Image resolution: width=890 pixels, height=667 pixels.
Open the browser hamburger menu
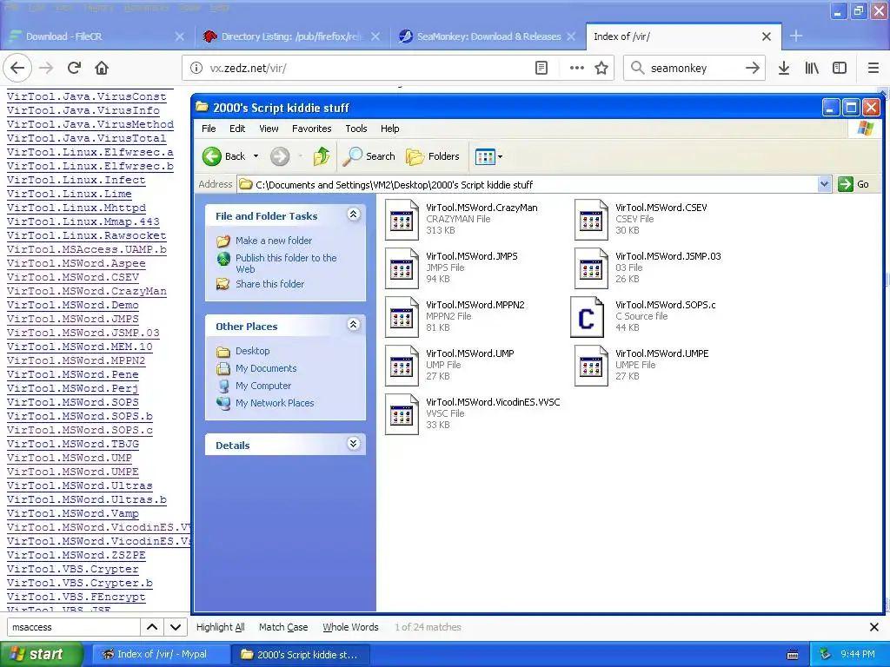tap(873, 68)
